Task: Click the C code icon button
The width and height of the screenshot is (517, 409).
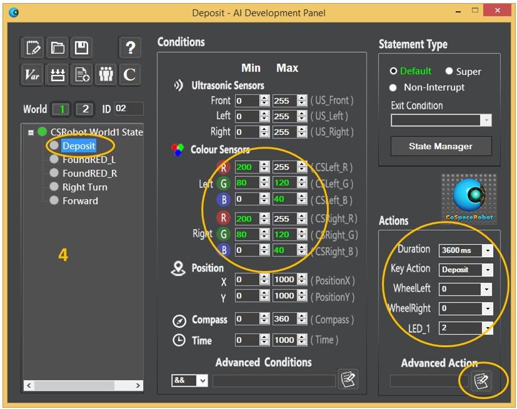Action: click(x=129, y=74)
